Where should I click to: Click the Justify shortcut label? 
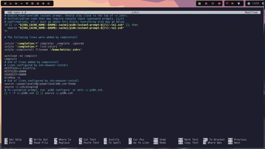pos(114,139)
